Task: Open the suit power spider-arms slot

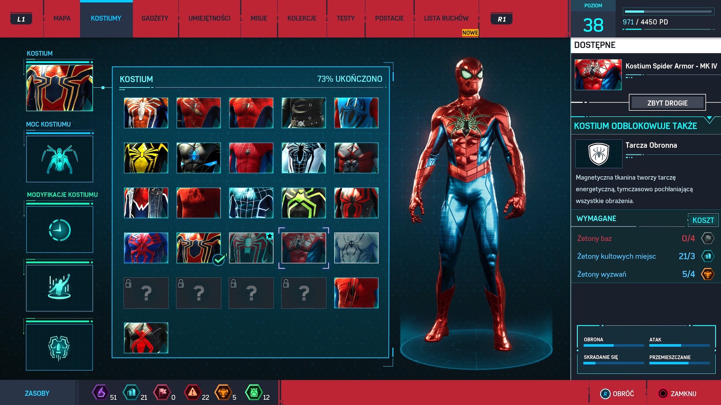Action: tap(59, 159)
